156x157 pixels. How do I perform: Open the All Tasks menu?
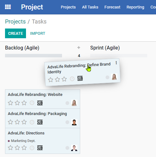(90, 7)
